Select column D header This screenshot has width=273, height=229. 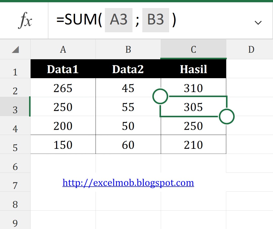(251, 49)
